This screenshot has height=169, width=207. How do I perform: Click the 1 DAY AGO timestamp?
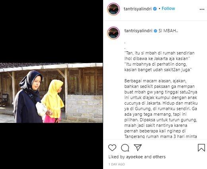click(x=117, y=164)
